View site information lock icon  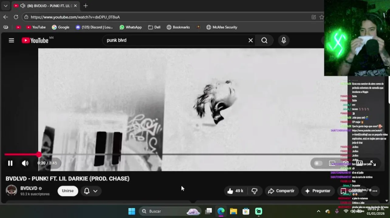point(26,17)
